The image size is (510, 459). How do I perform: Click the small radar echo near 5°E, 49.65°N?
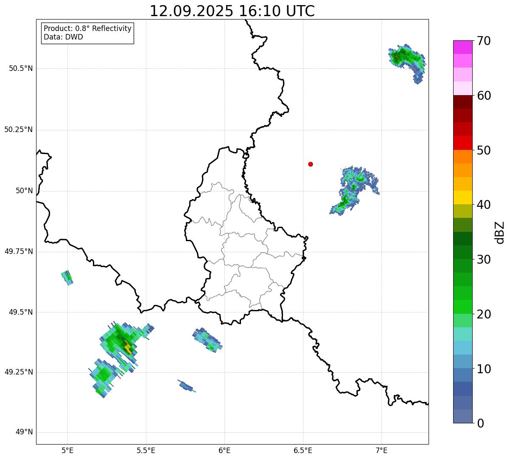[67, 278]
